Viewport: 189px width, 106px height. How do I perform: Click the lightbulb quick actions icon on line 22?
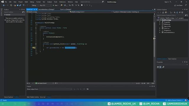tap(33, 48)
